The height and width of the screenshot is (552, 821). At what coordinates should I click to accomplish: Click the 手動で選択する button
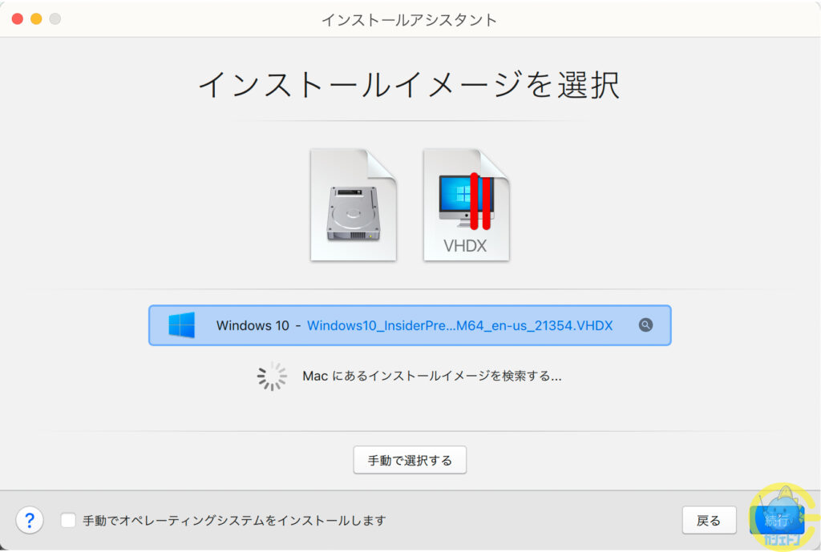[x=410, y=460]
